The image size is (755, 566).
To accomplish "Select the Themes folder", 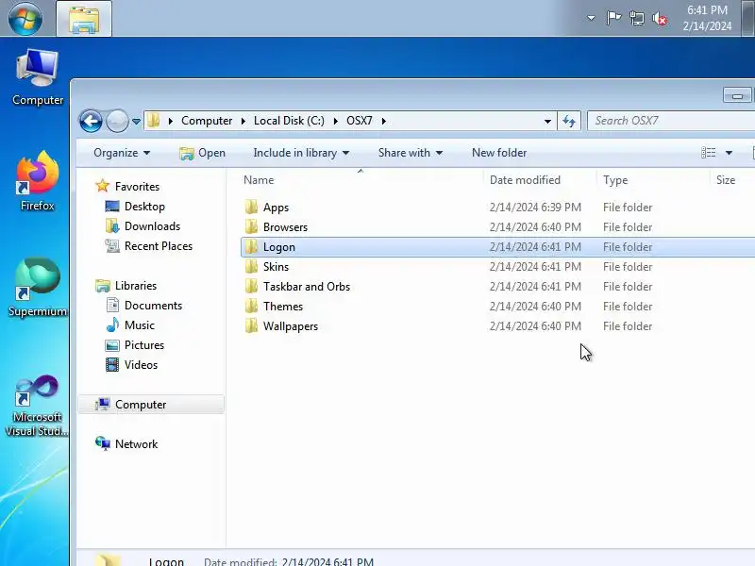I will point(283,307).
